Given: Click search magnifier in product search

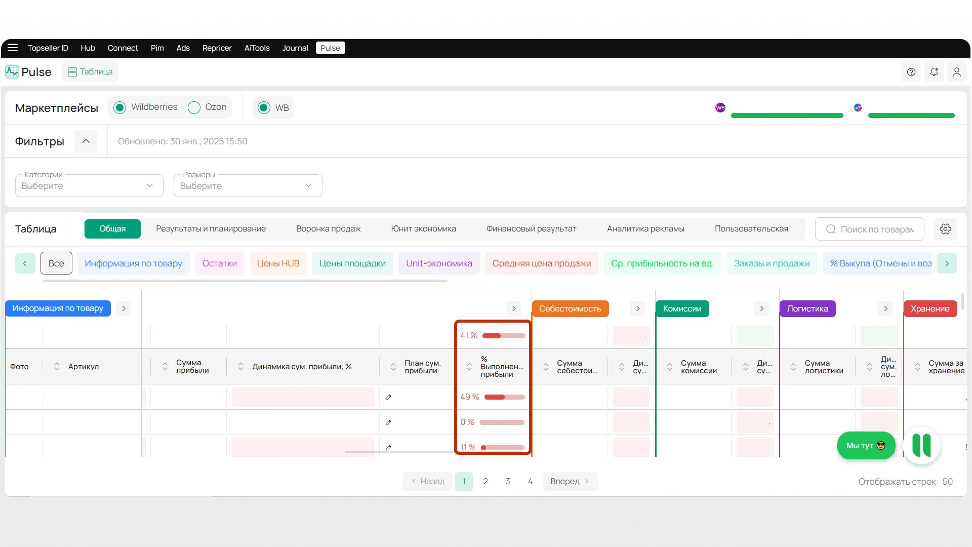Looking at the screenshot, I should coord(831,229).
